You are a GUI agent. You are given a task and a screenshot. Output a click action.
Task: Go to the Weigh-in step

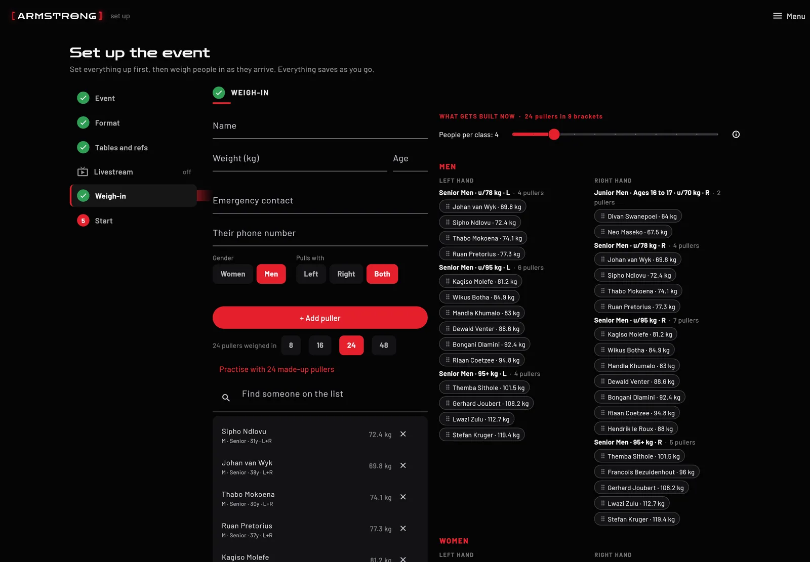point(134,196)
